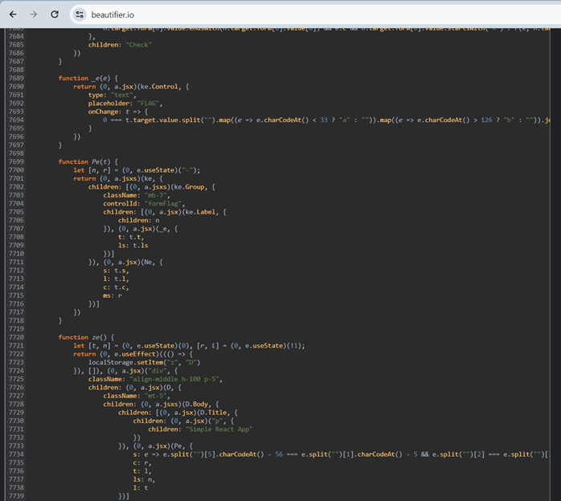
Task: Click the "ls: n," line
Action: pos(144,479)
